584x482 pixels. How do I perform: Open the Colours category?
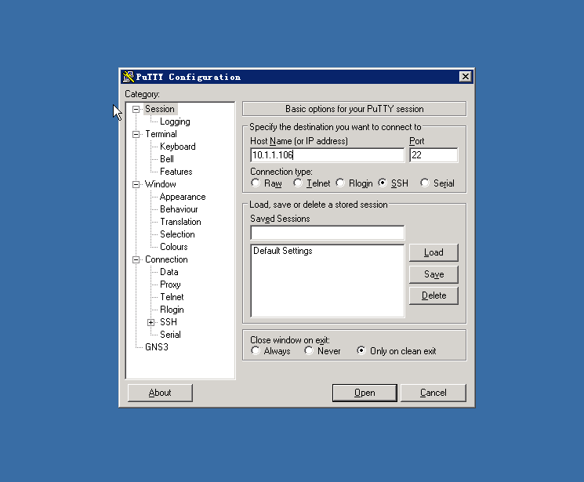point(174,247)
